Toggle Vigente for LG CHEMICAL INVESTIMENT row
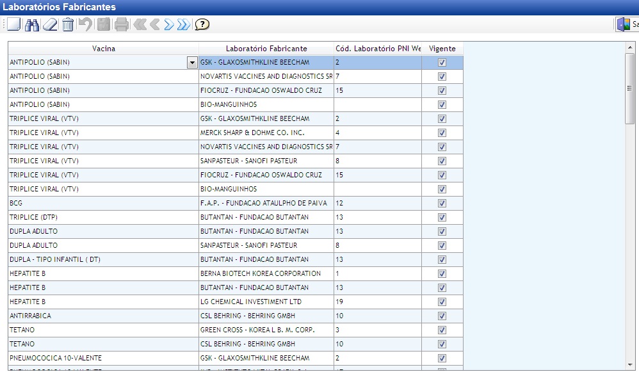 (442, 302)
